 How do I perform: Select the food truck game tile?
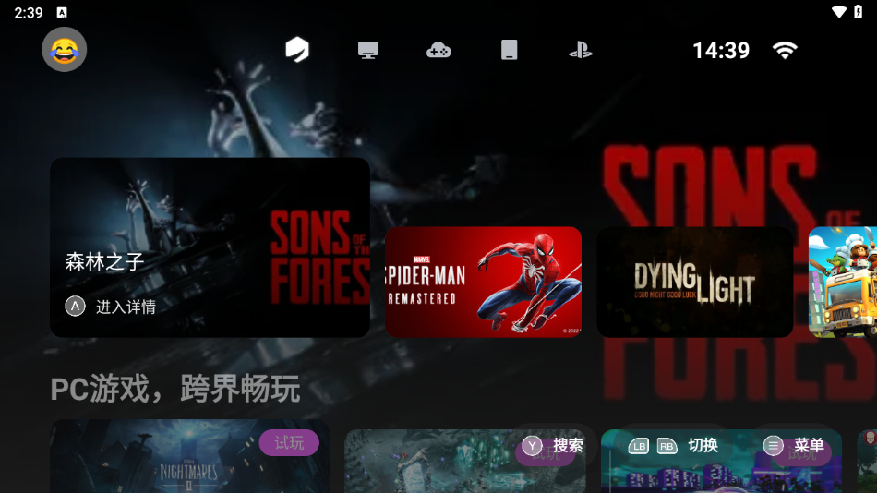click(x=842, y=282)
